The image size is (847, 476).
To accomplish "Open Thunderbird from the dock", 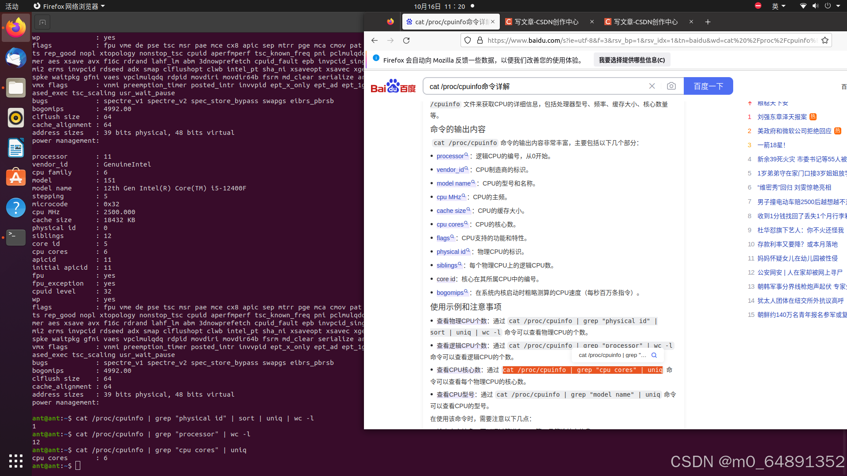I will point(16,58).
